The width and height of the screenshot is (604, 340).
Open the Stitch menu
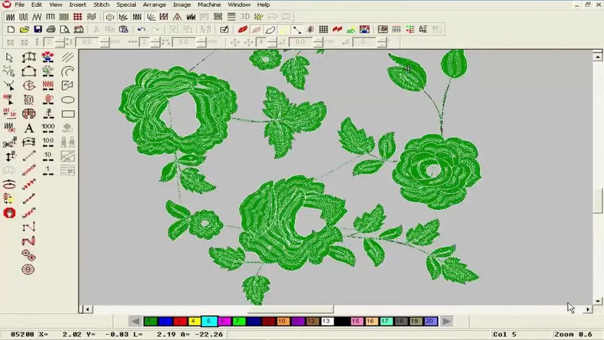[101, 5]
